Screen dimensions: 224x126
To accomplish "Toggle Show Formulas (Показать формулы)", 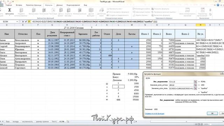I will [x=160, y=9].
